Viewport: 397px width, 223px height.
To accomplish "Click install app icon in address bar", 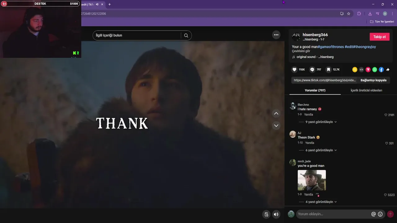I will click(x=342, y=14).
